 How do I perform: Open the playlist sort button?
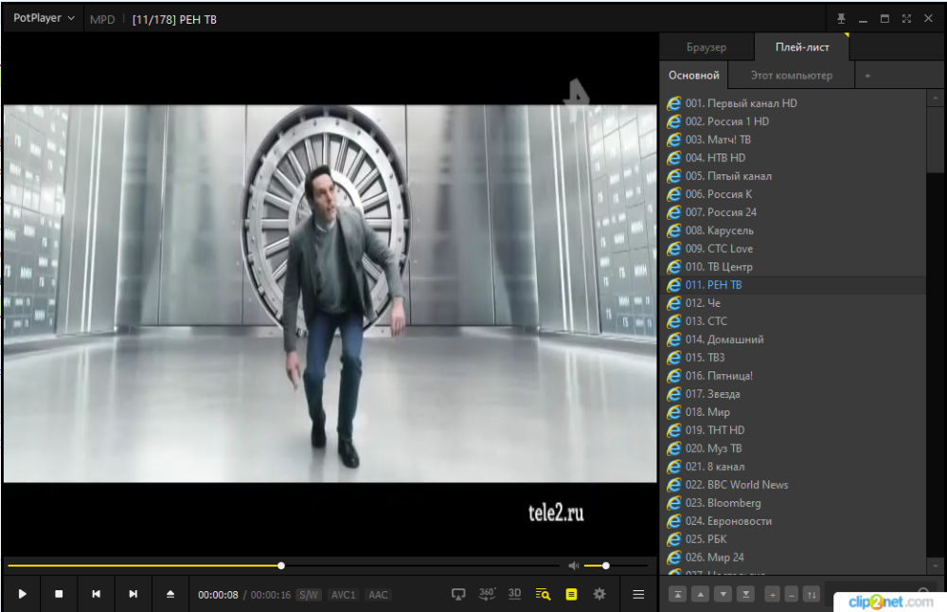(812, 595)
